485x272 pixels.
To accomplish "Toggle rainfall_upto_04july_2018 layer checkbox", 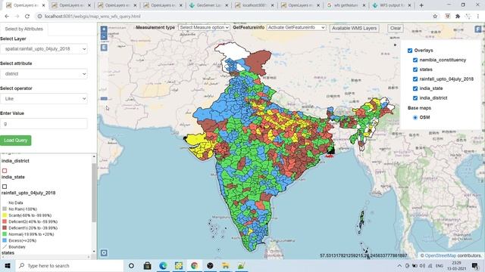I will pos(415,79).
